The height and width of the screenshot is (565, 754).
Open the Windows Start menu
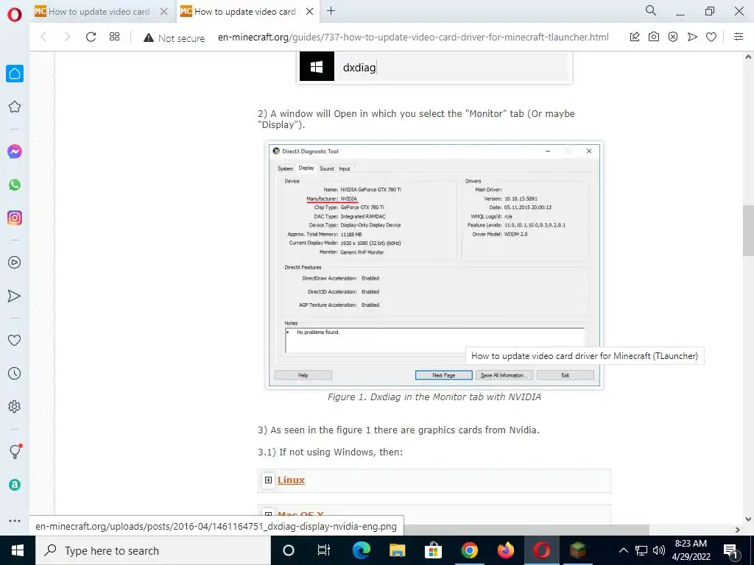[x=18, y=550]
